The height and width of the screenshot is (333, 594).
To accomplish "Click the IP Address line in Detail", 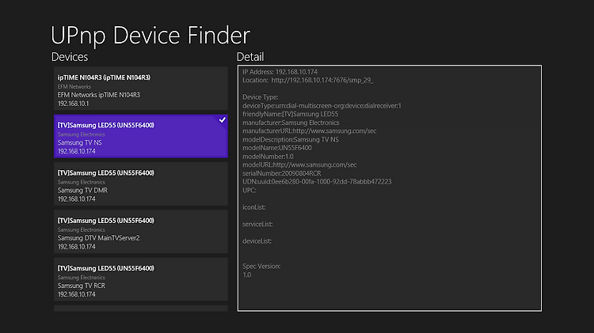I will tap(280, 72).
